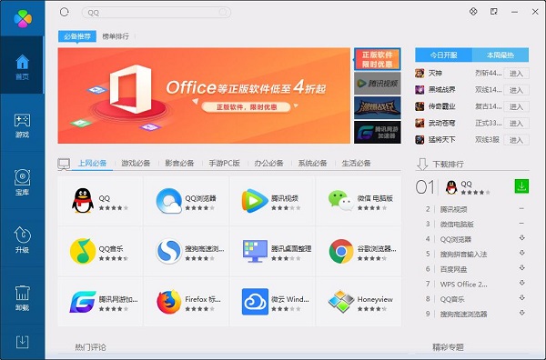This screenshot has width=546, height=360.
Task: Open the 宝库 library in sidebar
Action: [22, 182]
